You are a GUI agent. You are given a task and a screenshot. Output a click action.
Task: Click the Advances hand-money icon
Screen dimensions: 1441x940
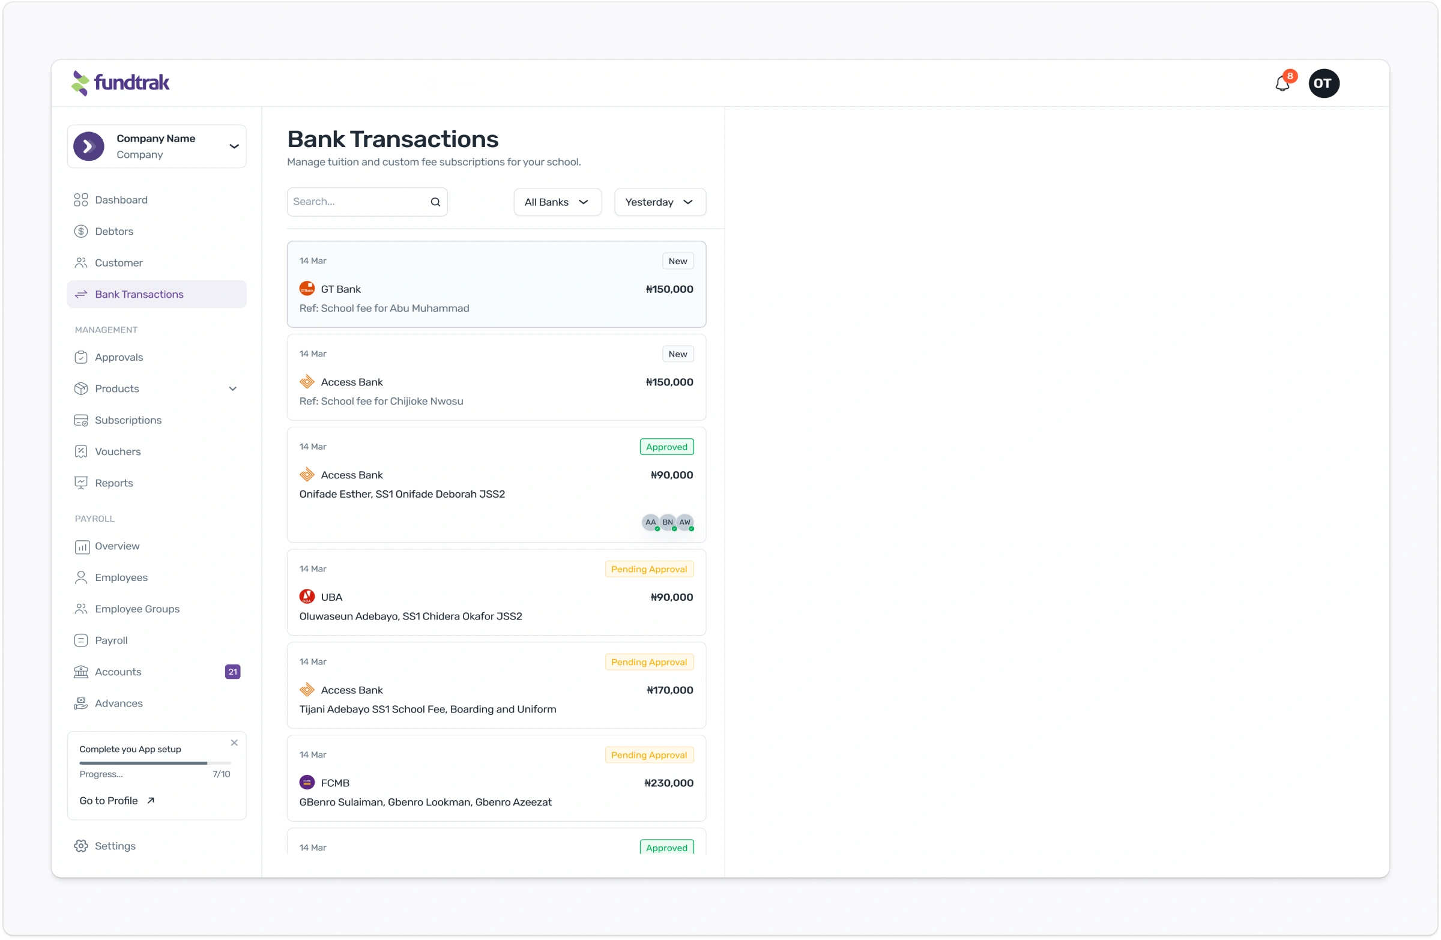point(81,703)
